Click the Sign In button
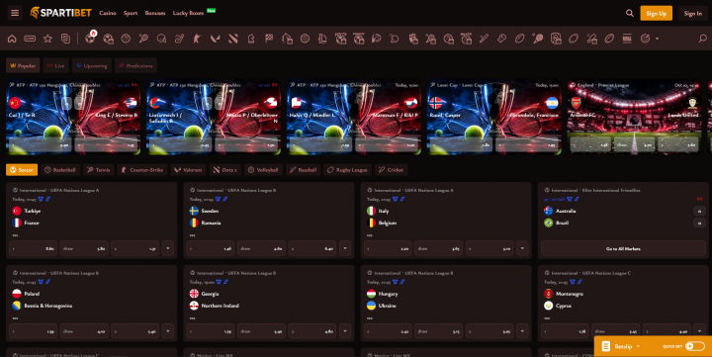 (x=693, y=13)
